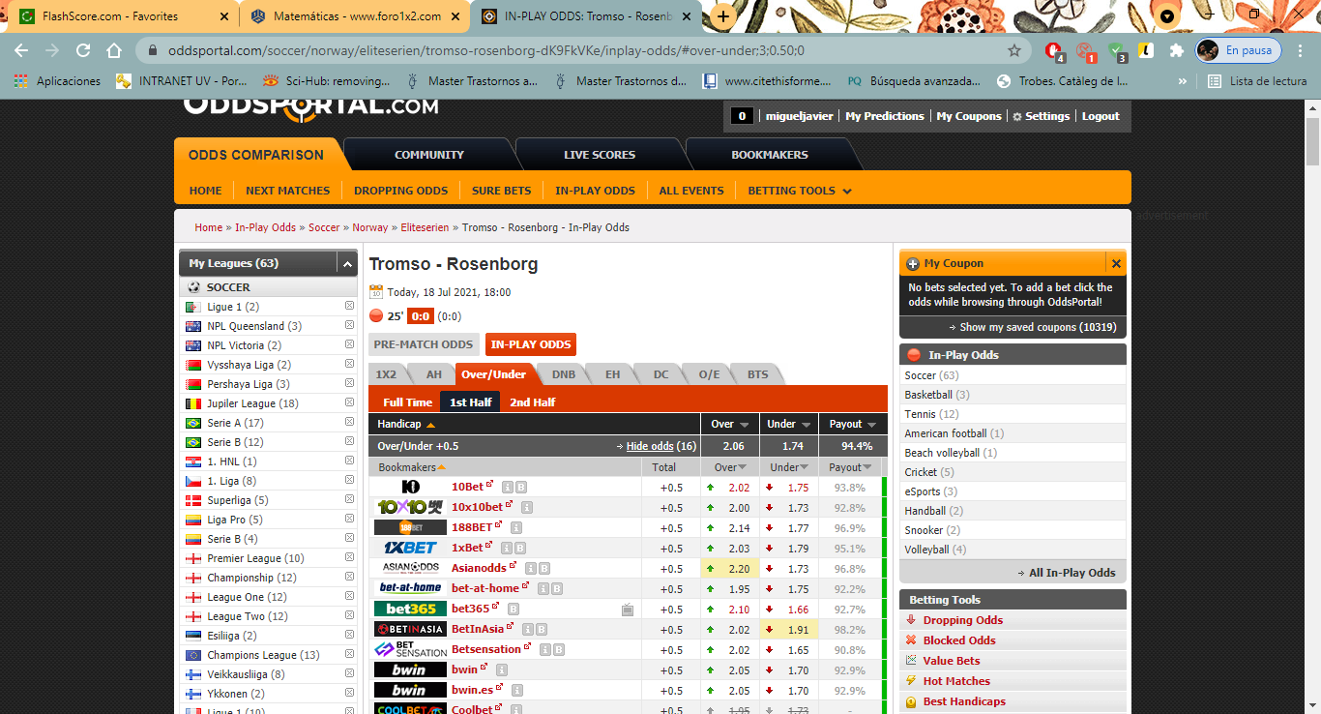Open the AdBlock extension with badge 4

(x=1055, y=51)
